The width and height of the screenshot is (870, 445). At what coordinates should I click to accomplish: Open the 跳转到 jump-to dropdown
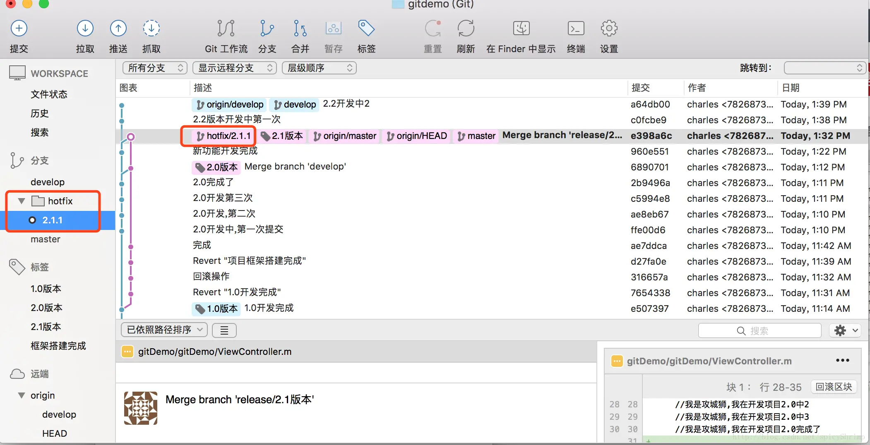tap(824, 68)
